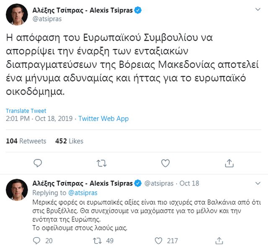Open the avatar on the reply tweet
This screenshot has height=249, width=268.
point(17,190)
